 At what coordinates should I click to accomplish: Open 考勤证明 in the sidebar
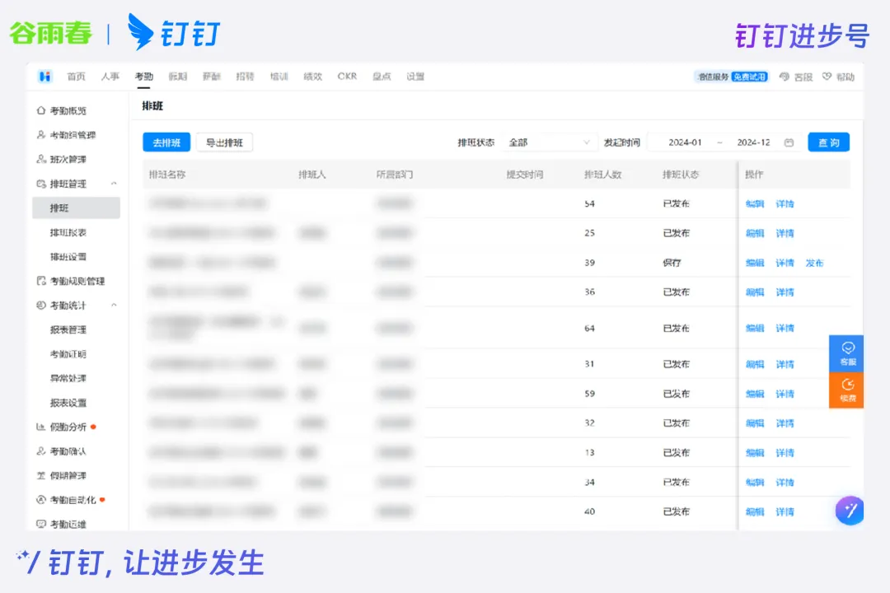[x=68, y=354]
